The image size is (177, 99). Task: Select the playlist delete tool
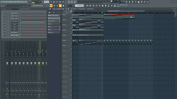pyautogui.click(x=57, y=9)
